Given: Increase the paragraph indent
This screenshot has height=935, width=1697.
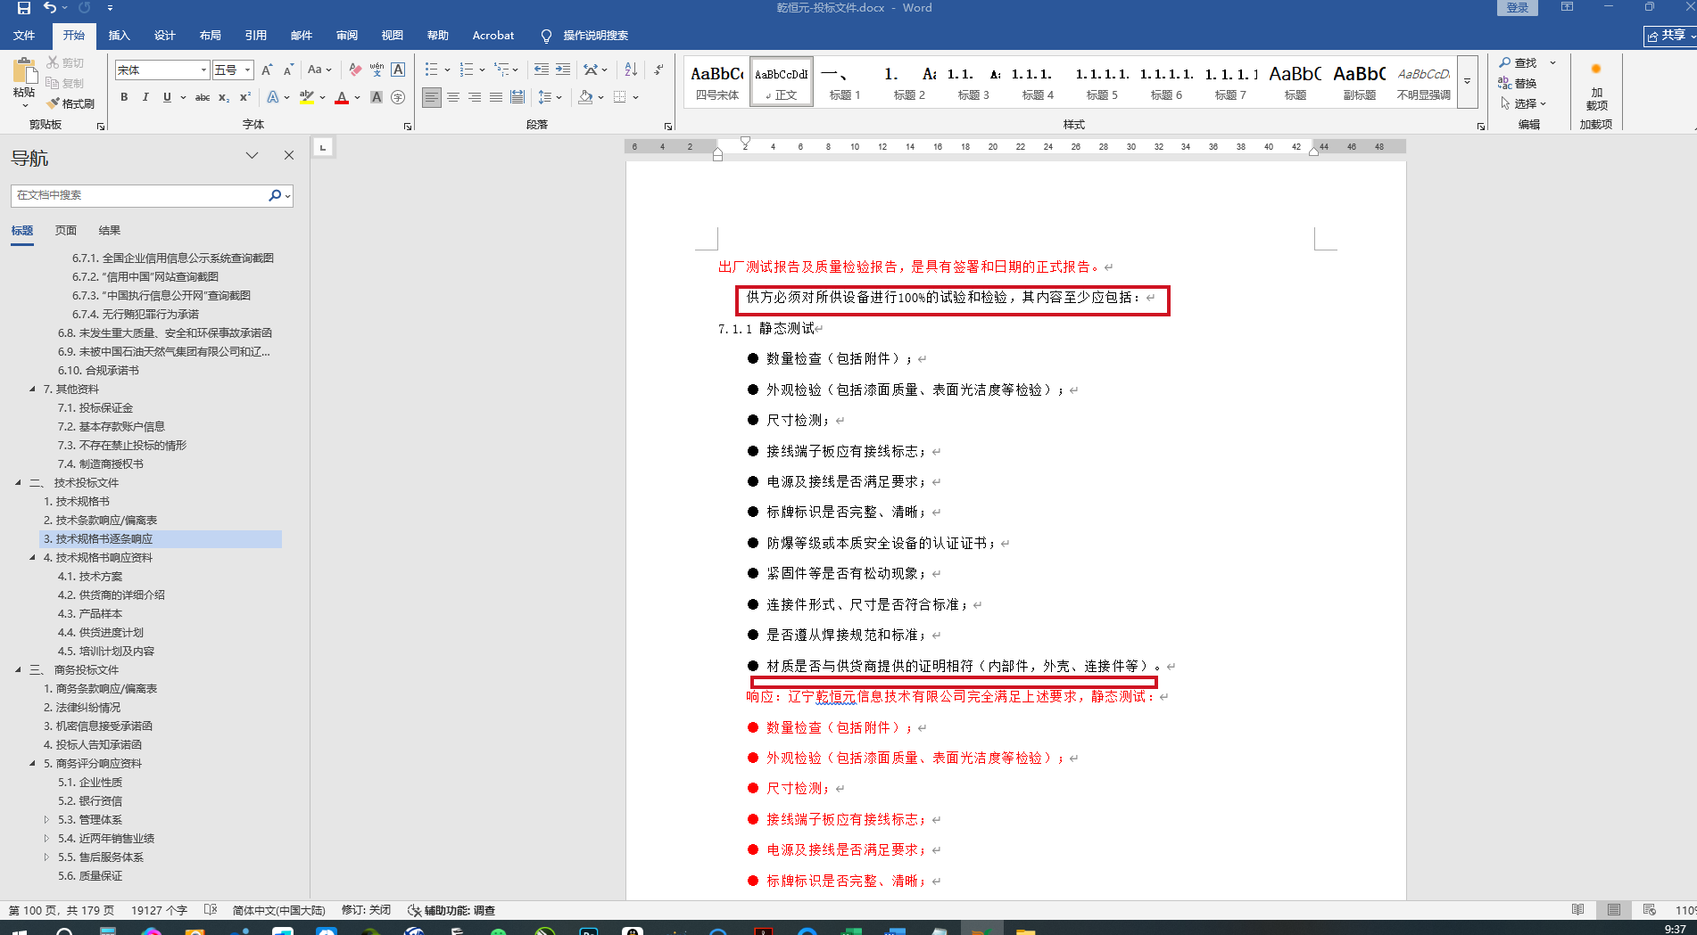Looking at the screenshot, I should 563,70.
